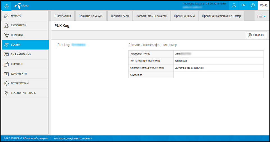The width and height of the screenshot is (270, 142).
Task: Click the Телефонен номер label cell
Action: point(151,54)
